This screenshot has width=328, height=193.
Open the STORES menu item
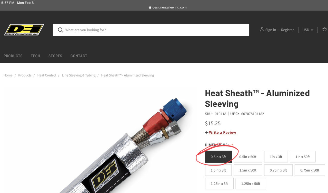[55, 56]
